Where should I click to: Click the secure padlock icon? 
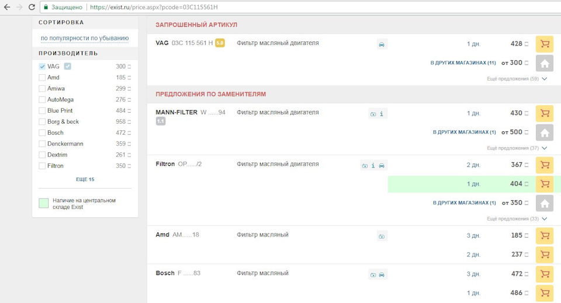pyautogui.click(x=46, y=7)
